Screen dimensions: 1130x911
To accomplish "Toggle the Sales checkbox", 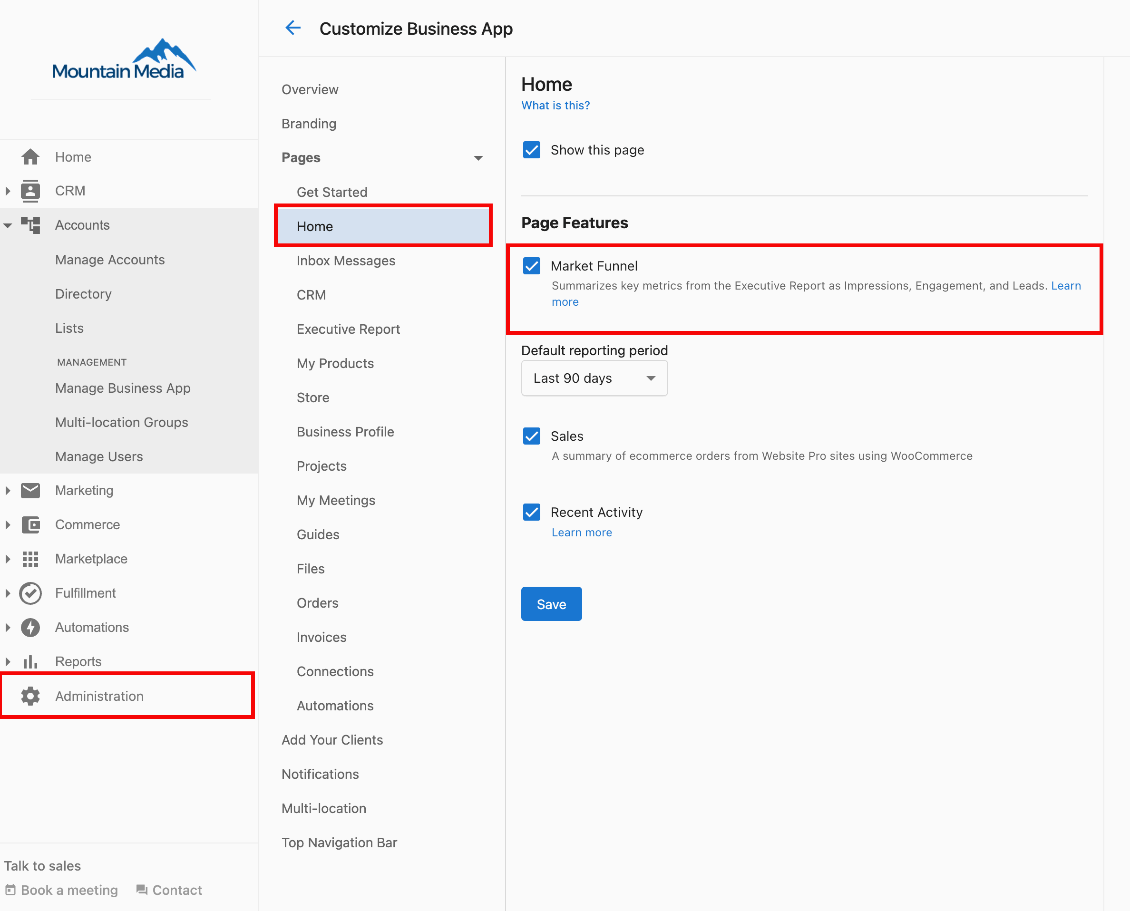I will pos(532,436).
